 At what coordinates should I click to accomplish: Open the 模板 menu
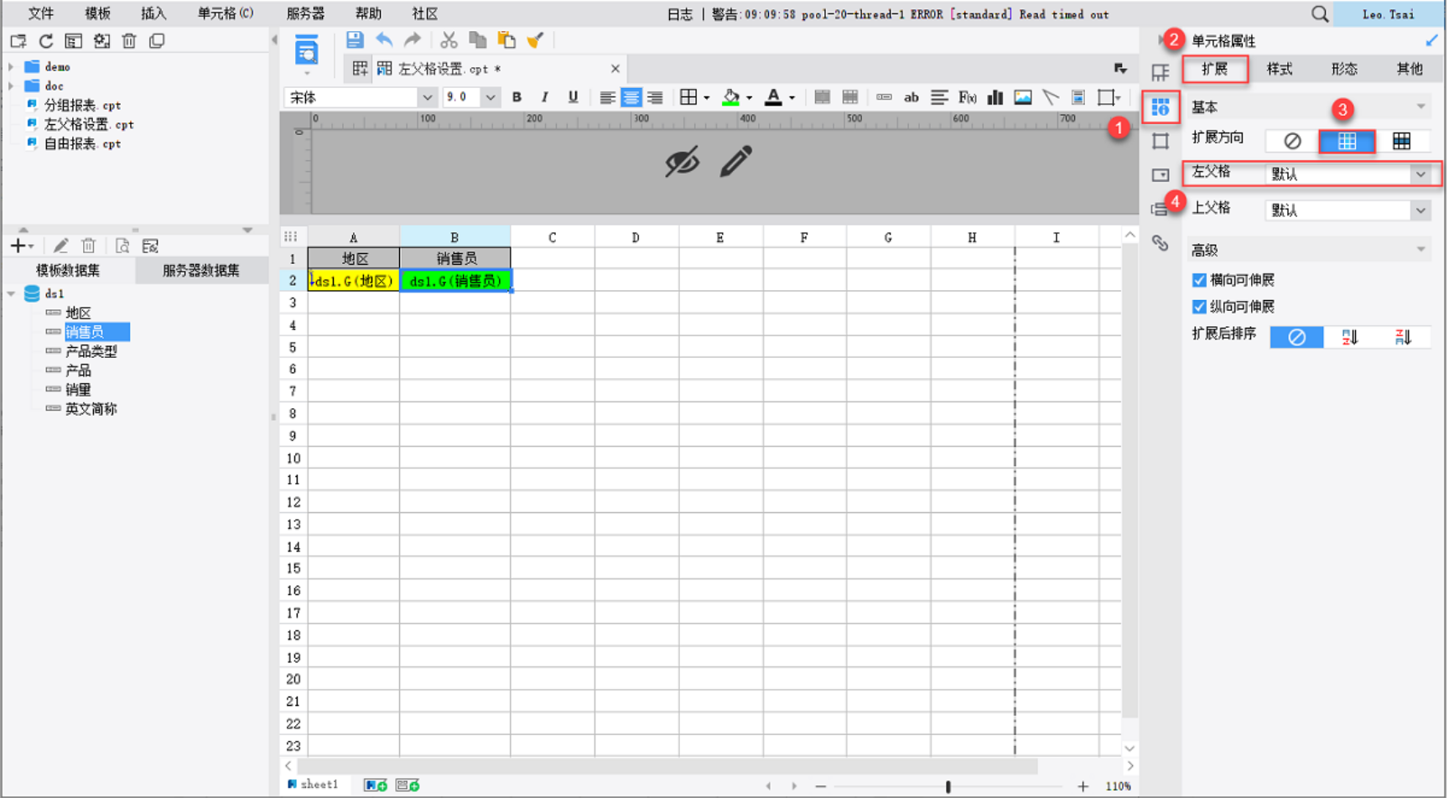point(97,13)
